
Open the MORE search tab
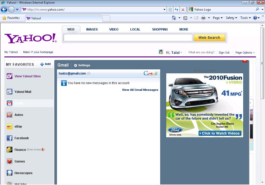pyautogui.click(x=184, y=29)
